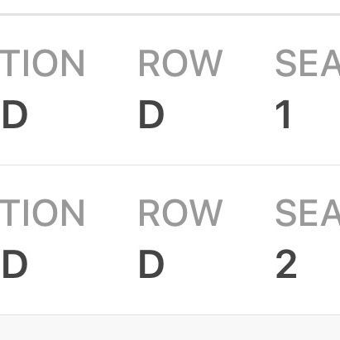Tap the blank area above the top divider
This screenshot has height=340, width=340.
click(x=170, y=7)
